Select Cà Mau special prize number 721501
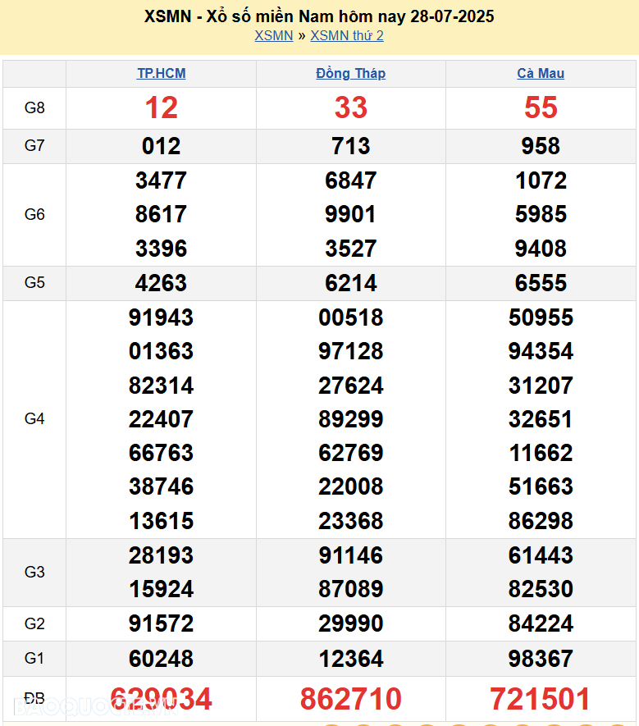The image size is (639, 726). [x=541, y=699]
